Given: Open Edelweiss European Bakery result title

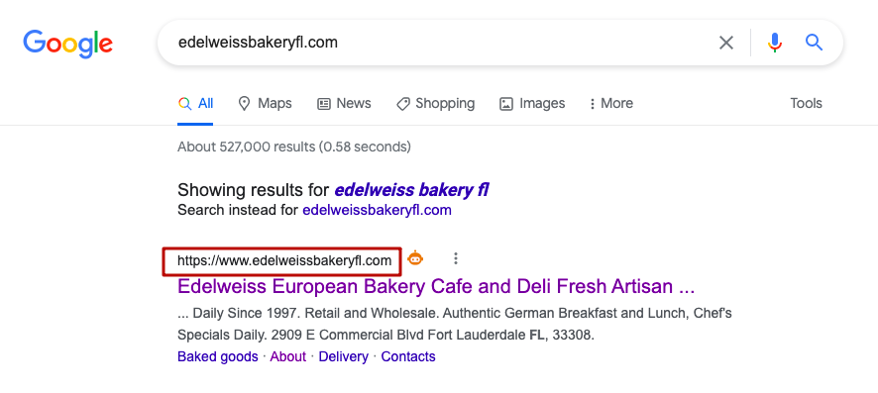Looking at the screenshot, I should [436, 286].
